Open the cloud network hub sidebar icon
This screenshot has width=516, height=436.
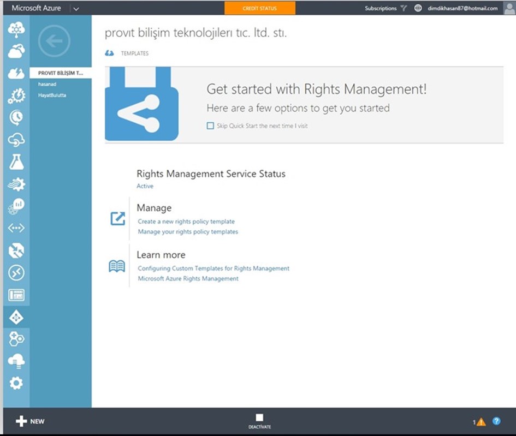coord(16,29)
